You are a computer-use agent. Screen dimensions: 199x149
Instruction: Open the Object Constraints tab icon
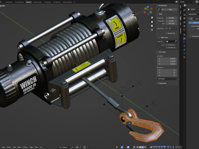point(184,50)
